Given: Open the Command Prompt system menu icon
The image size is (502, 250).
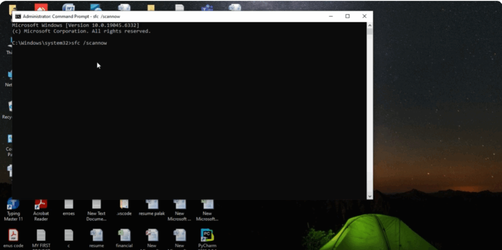Looking at the screenshot, I should tap(18, 16).
